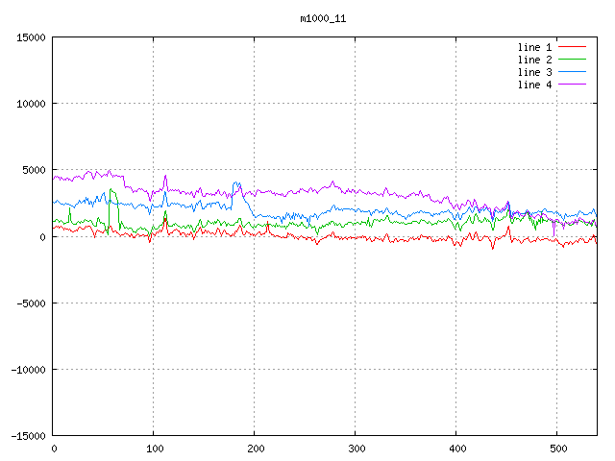Image resolution: width=615 pixels, height=461 pixels.
Task: Click the 5000 y-axis tick label
Action: (x=34, y=170)
